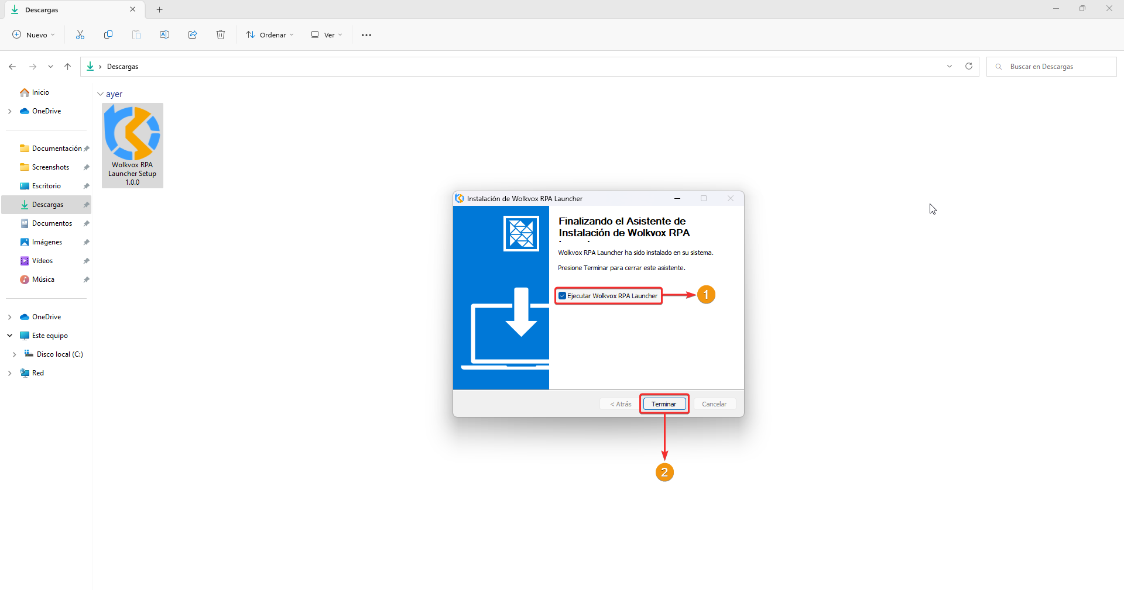Click the Delete trash icon

click(221, 35)
